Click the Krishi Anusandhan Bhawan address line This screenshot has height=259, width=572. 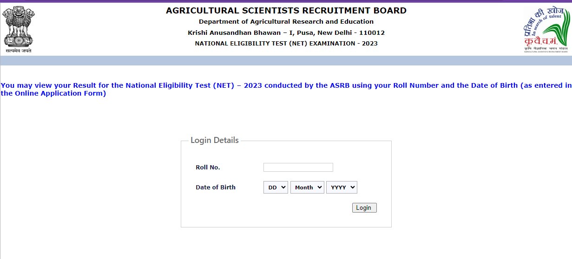pos(286,33)
